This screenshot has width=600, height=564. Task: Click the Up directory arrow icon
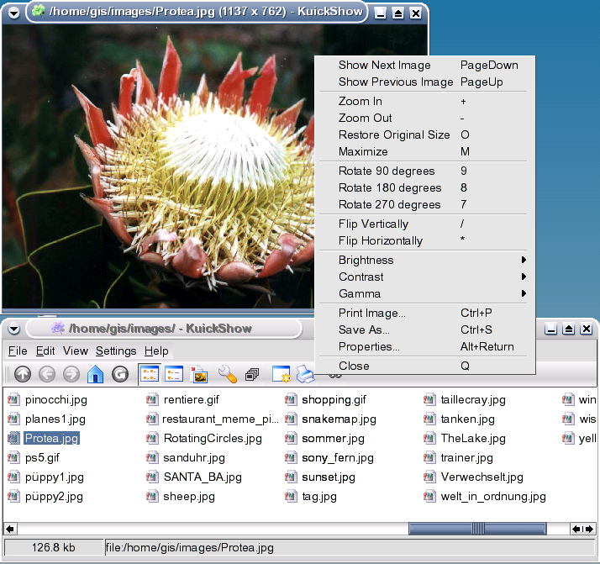coord(23,375)
